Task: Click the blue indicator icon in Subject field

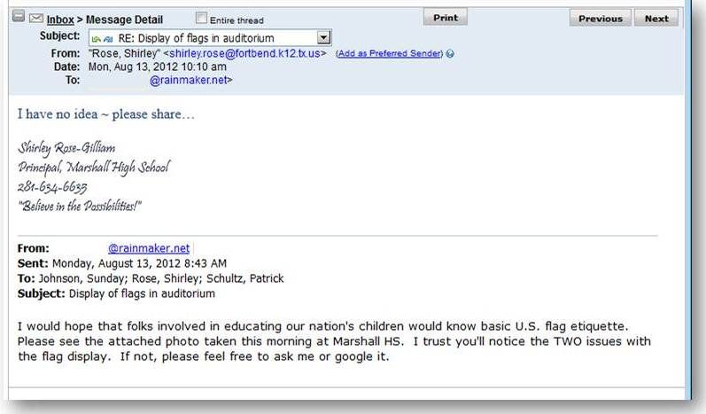Action: 108,39
